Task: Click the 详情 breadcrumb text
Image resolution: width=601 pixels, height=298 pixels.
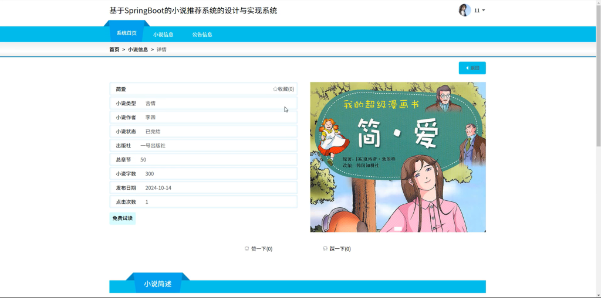Action: coord(161,49)
